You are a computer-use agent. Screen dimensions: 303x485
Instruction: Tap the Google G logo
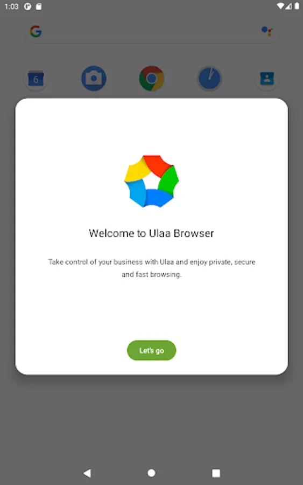[x=36, y=31]
